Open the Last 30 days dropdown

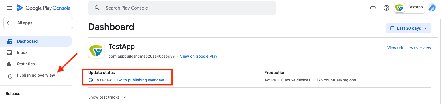click(x=409, y=28)
